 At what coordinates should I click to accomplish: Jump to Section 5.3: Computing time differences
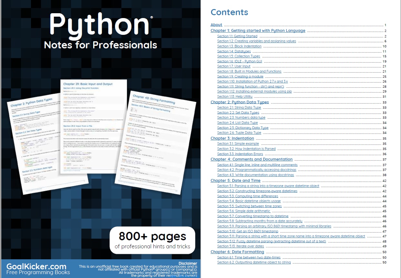pos(248,196)
